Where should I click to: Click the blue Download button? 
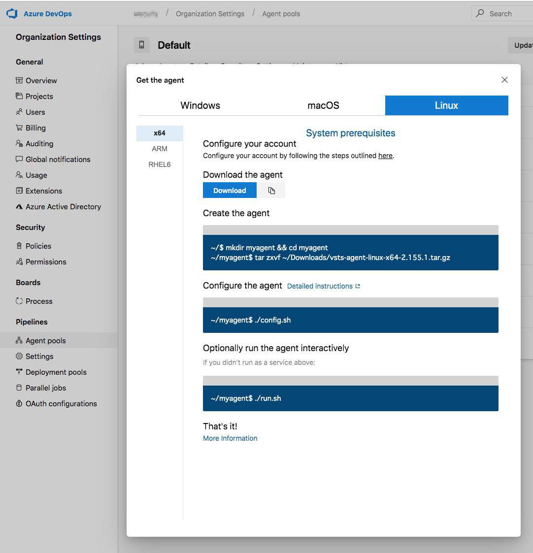coord(230,191)
